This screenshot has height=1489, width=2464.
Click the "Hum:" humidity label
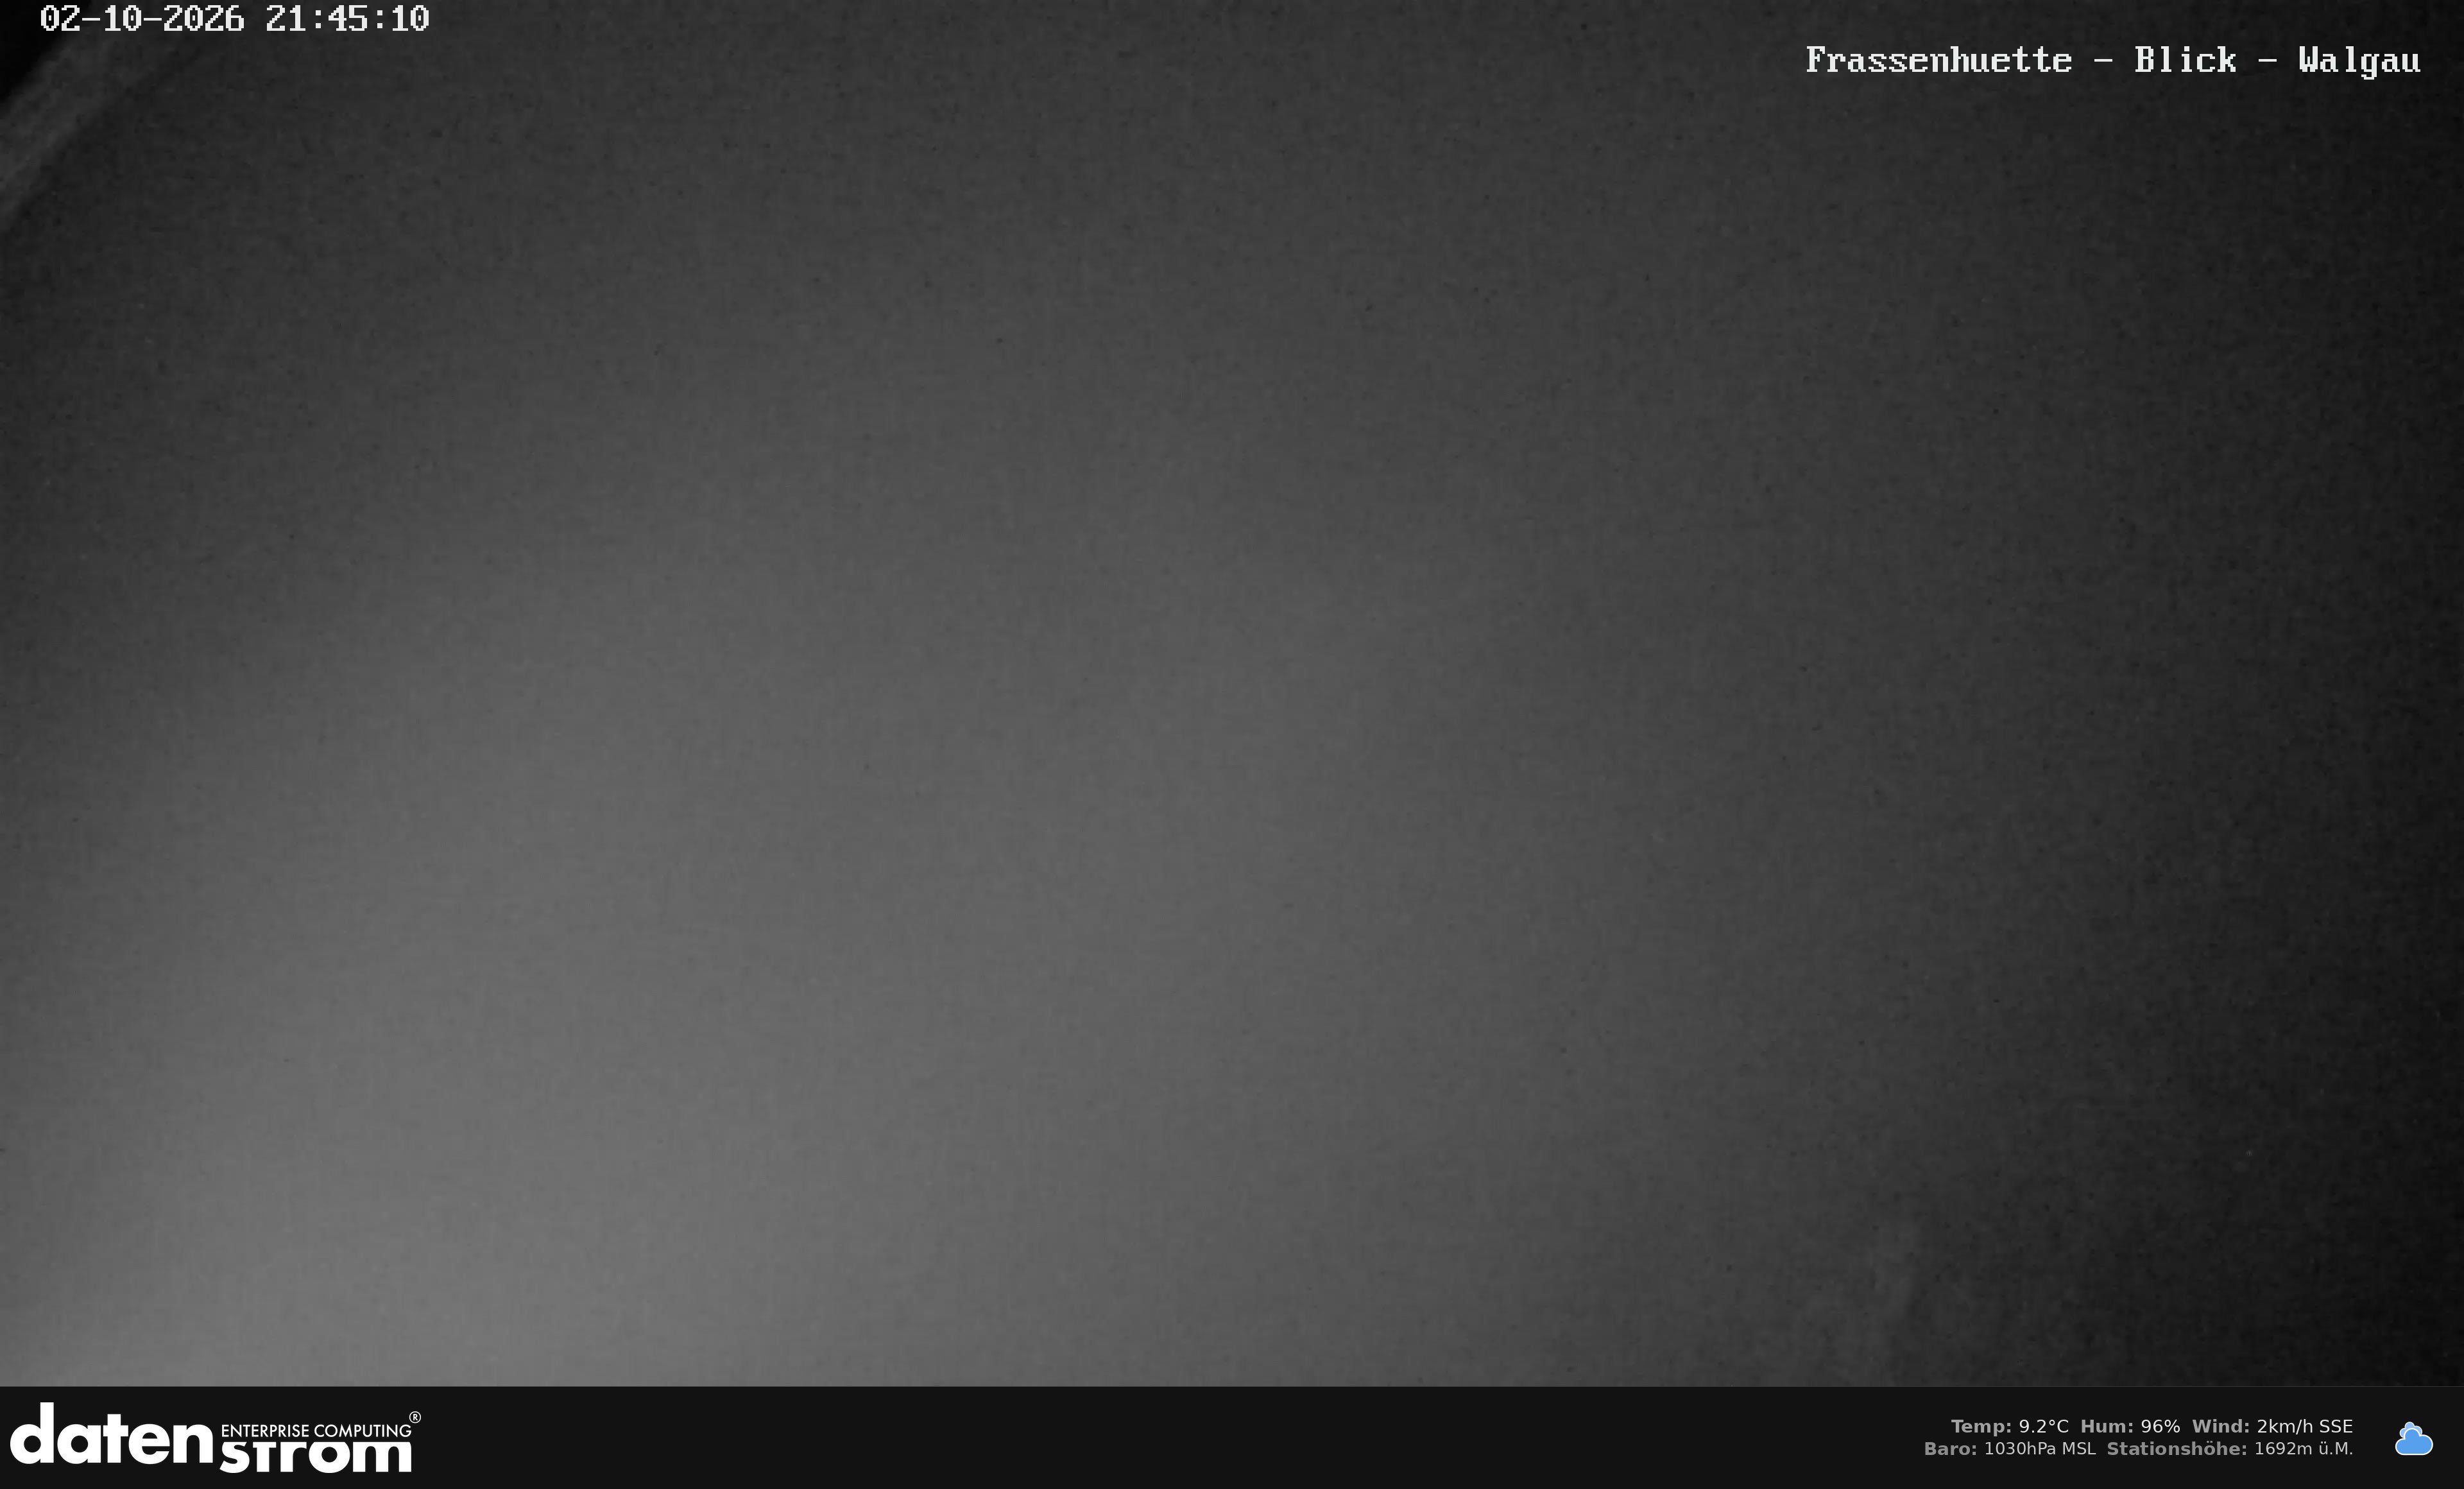2107,1426
